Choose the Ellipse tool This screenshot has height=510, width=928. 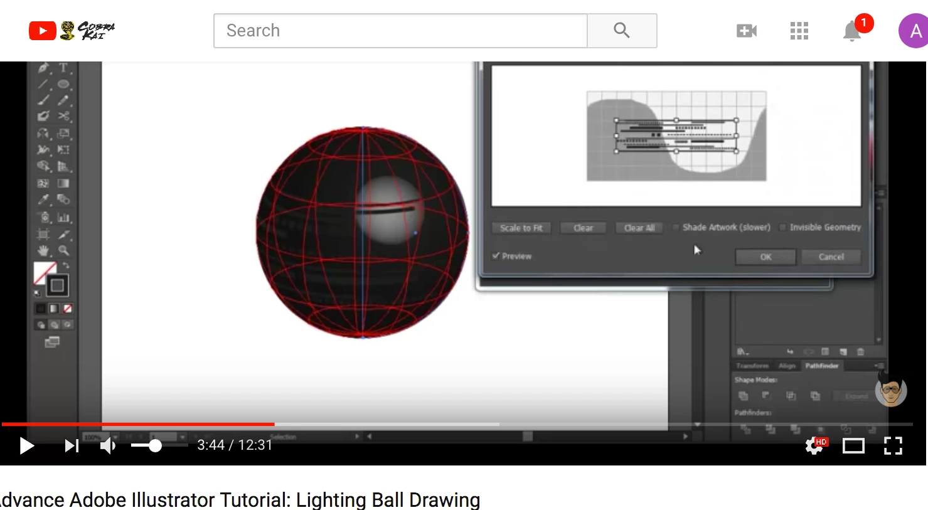(x=63, y=84)
